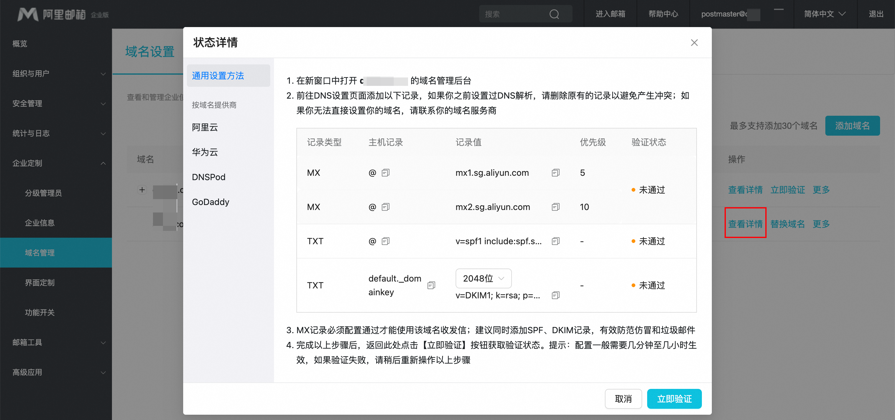
Task: Click the search magnifier icon
Action: coord(554,14)
